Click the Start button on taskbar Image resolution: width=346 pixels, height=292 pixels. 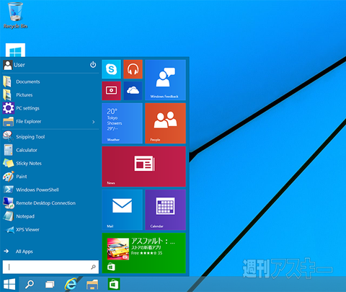tap(9, 284)
